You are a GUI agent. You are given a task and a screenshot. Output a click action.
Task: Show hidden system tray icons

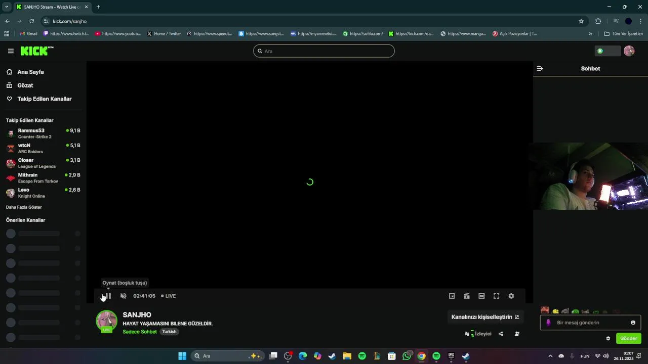(x=550, y=356)
